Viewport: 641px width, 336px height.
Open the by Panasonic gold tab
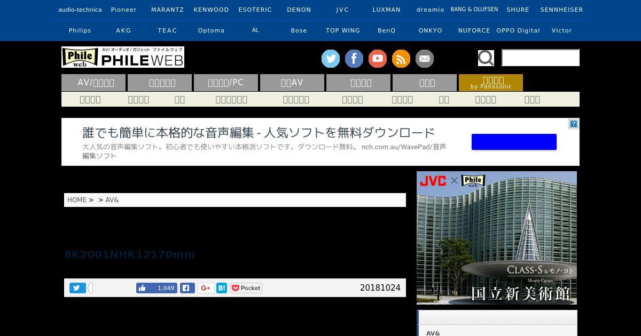click(x=491, y=83)
